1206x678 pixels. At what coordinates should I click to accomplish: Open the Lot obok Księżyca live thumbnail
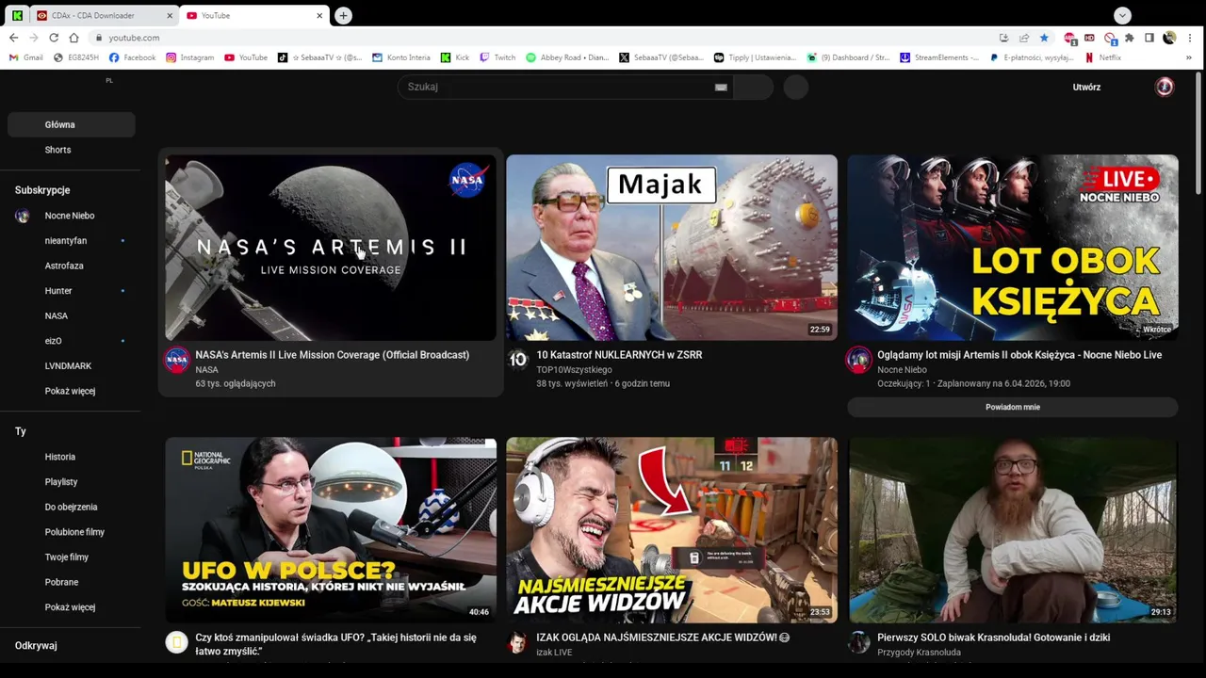[1013, 248]
